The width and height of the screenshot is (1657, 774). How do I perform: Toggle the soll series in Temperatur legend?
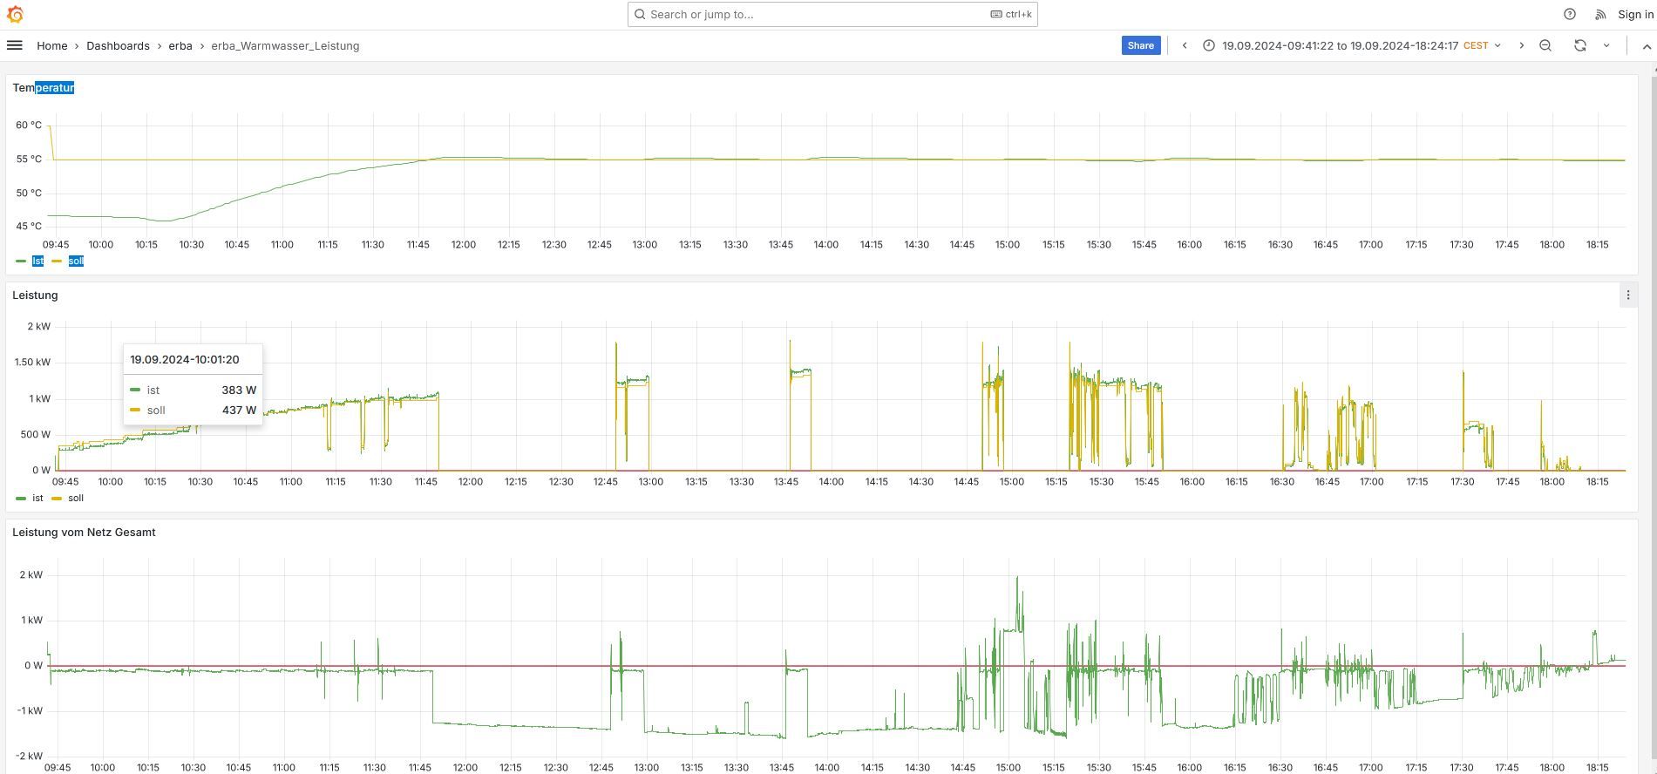coord(76,261)
